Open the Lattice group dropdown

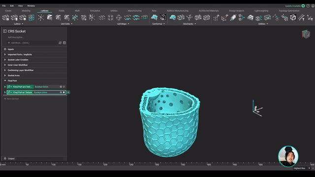19,24
